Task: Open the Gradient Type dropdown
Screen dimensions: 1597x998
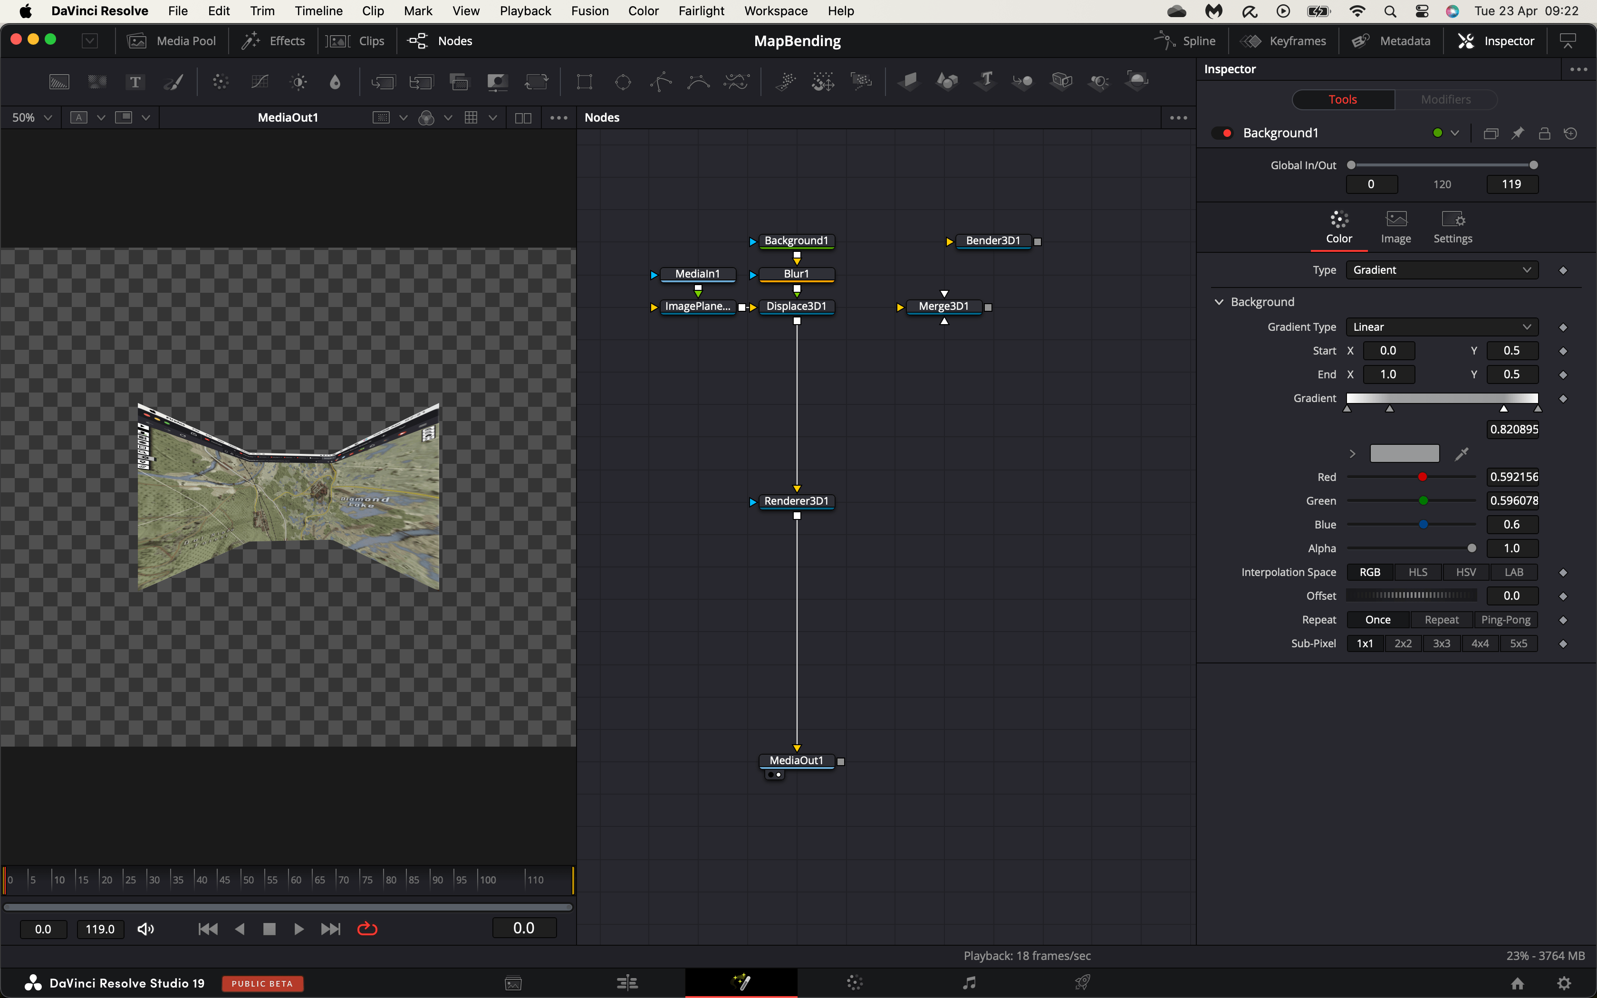Action: tap(1441, 326)
